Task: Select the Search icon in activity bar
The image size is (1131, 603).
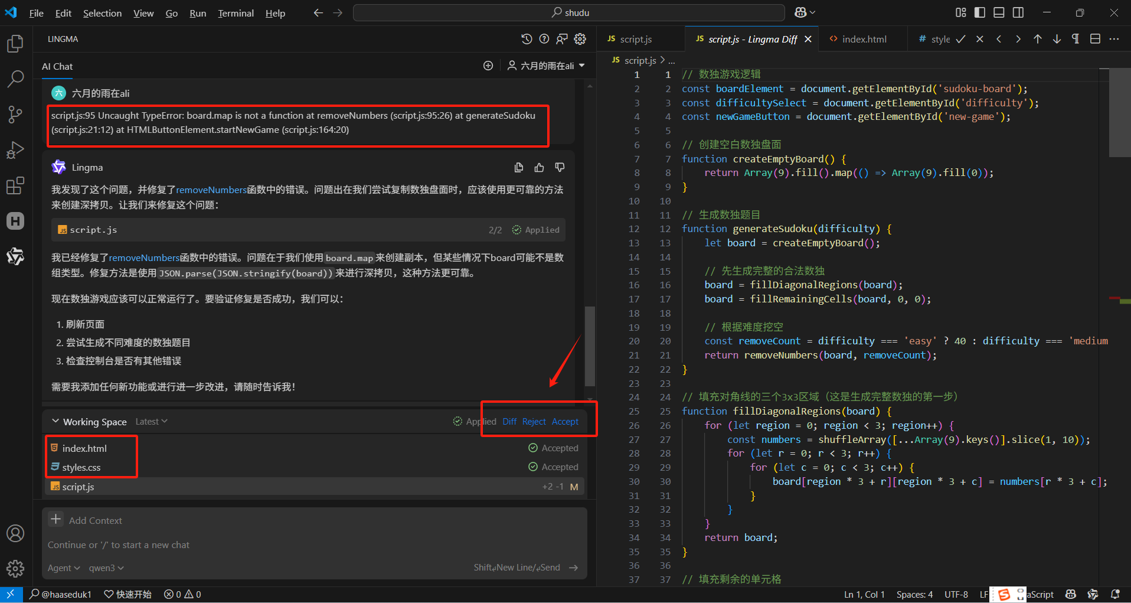Action: 15,78
